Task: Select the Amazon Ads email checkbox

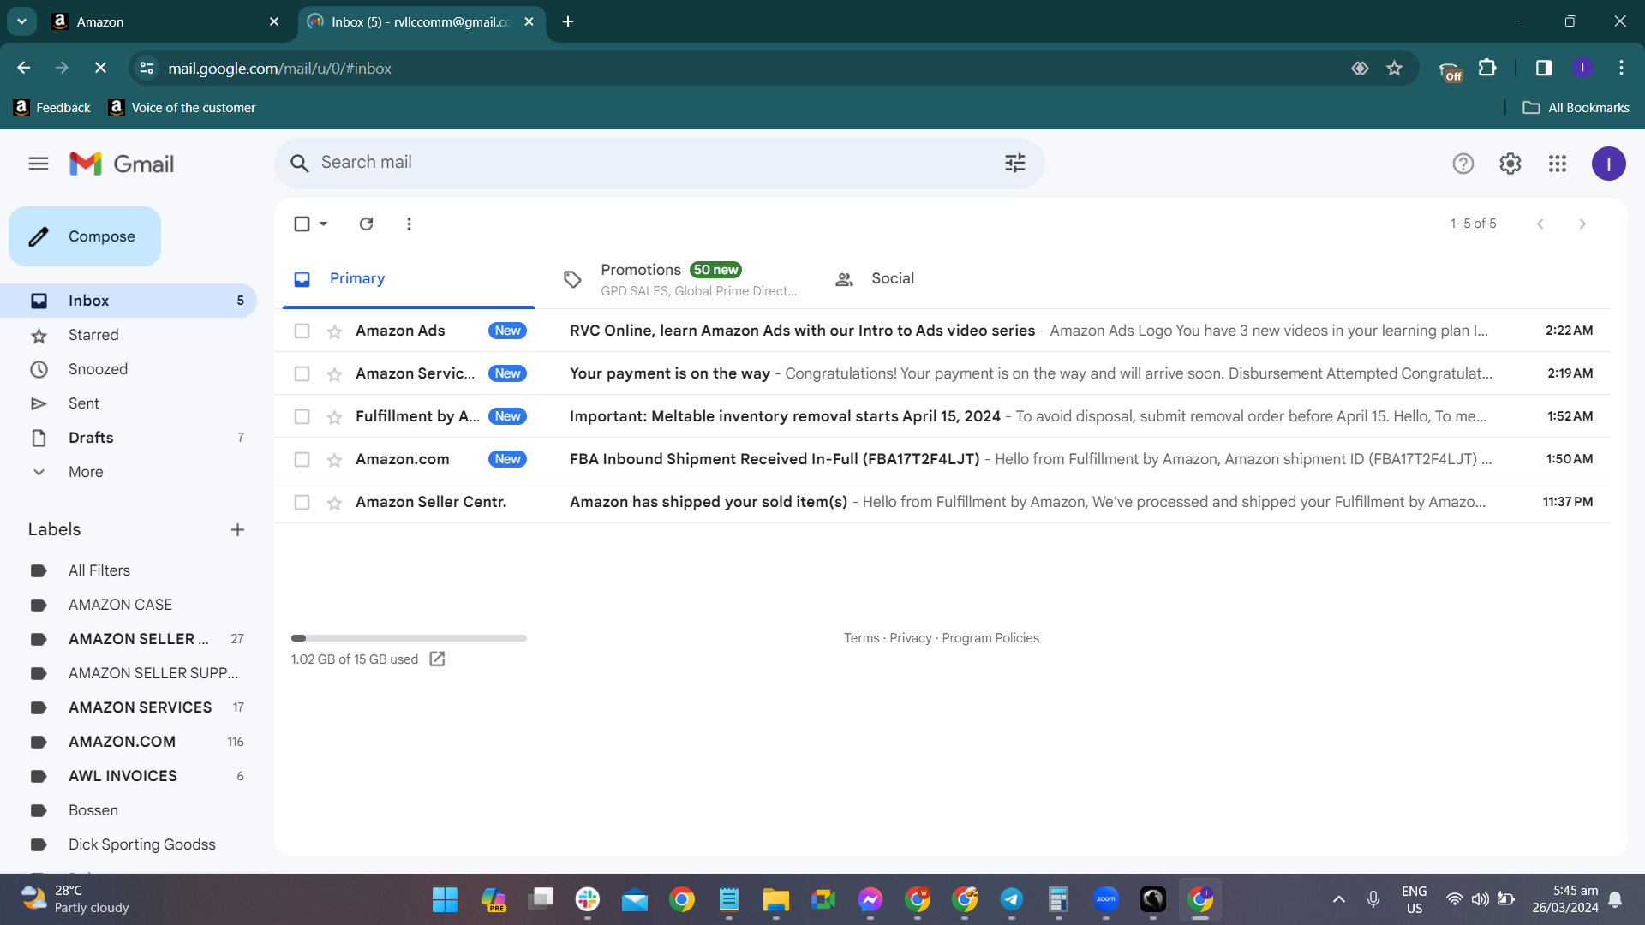Action: tap(302, 331)
